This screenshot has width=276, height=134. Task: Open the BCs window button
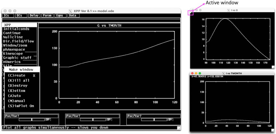21,16
